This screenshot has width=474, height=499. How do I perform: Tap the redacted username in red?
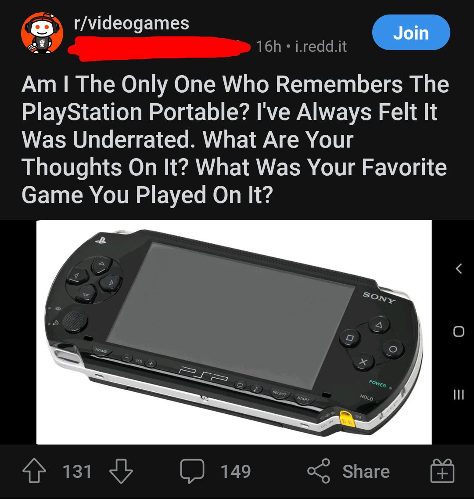[x=159, y=48]
